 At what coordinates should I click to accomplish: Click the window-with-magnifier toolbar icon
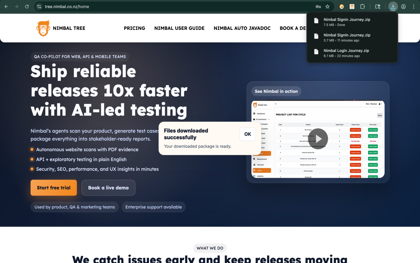tap(378, 7)
